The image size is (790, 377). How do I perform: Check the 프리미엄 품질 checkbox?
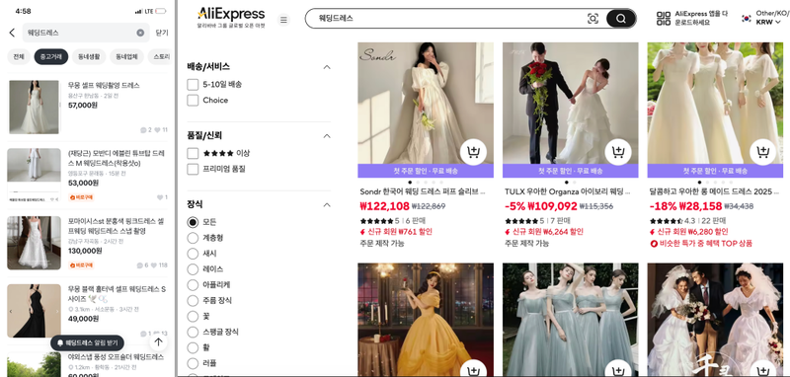point(193,169)
